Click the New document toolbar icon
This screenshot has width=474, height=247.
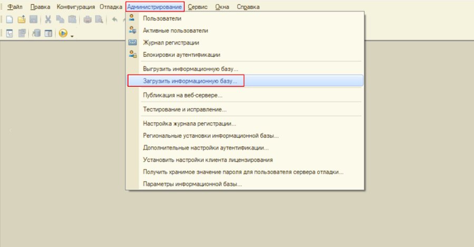click(x=9, y=19)
